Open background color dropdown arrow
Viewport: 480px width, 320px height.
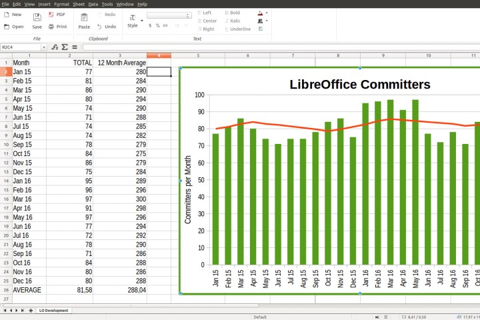[x=267, y=21]
